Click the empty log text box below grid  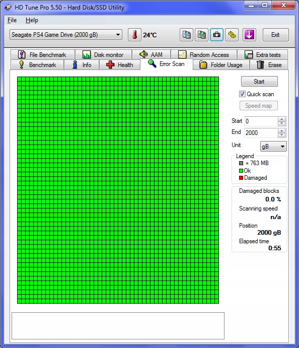118,326
